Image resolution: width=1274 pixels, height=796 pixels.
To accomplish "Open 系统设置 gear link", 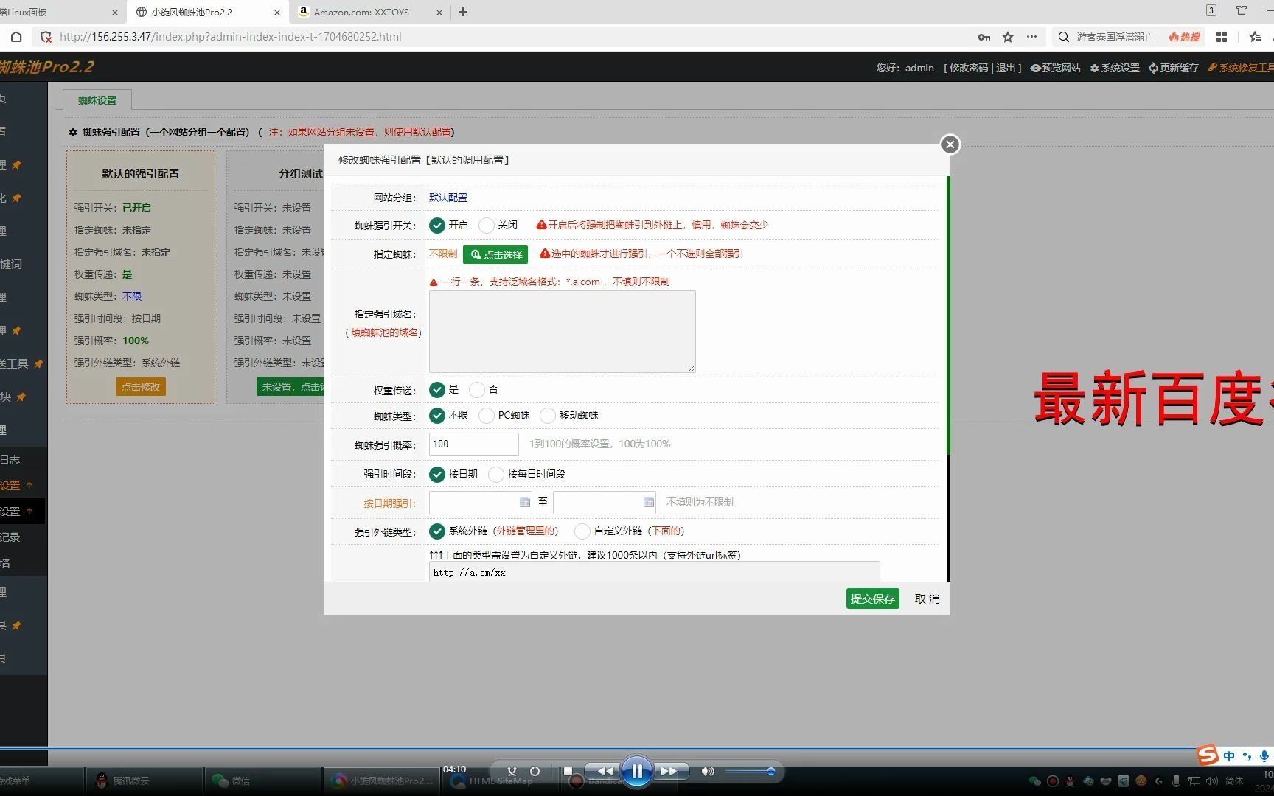I will [1115, 68].
